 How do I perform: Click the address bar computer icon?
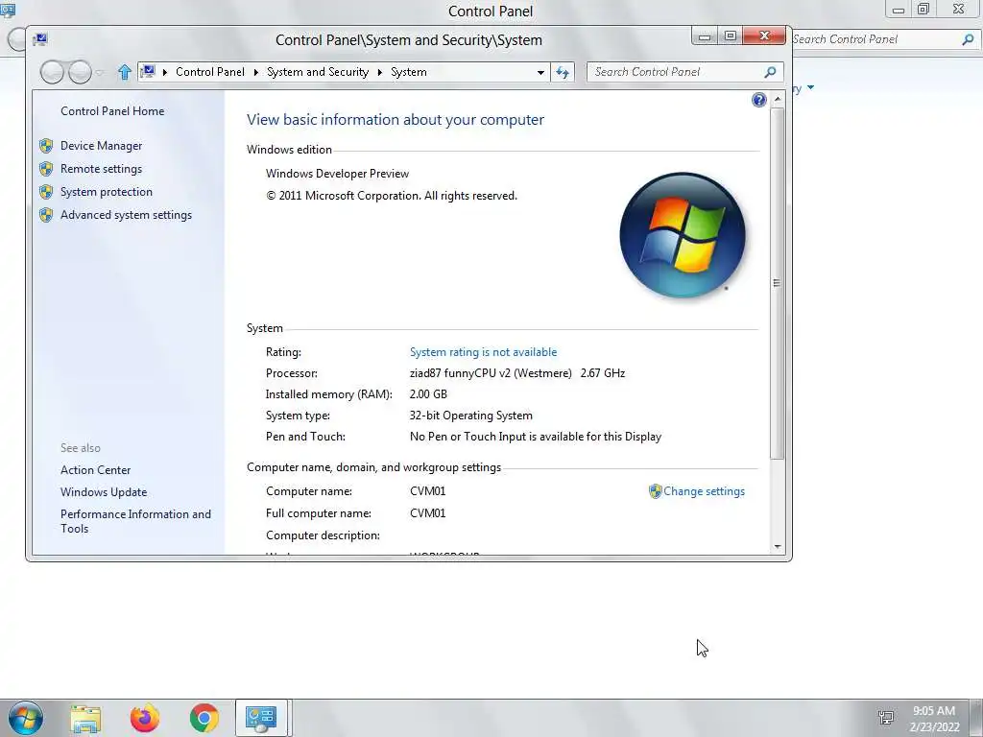point(148,71)
